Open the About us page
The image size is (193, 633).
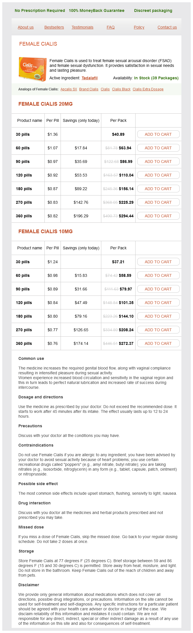(26, 27)
